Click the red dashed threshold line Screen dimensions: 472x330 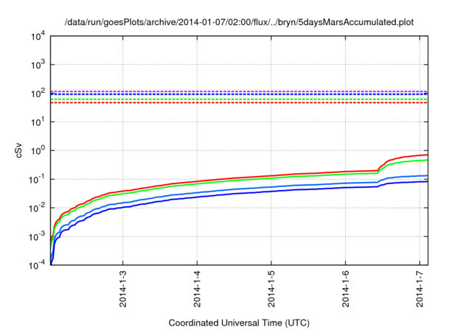click(x=239, y=103)
